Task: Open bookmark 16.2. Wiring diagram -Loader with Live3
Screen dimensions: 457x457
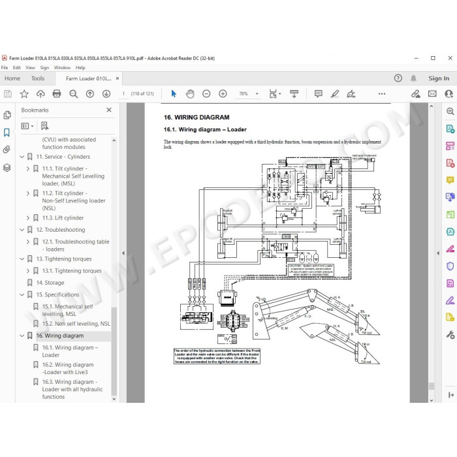Action: [68, 368]
